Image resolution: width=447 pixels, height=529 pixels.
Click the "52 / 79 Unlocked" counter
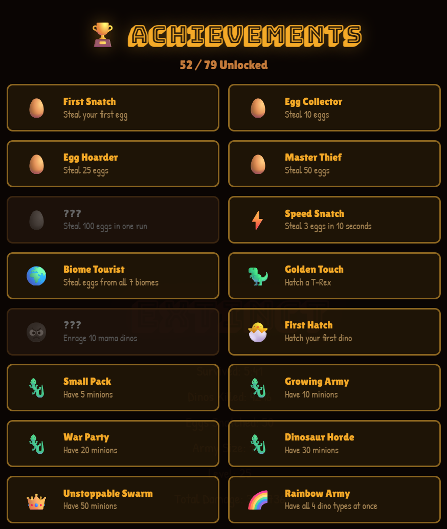click(x=223, y=65)
